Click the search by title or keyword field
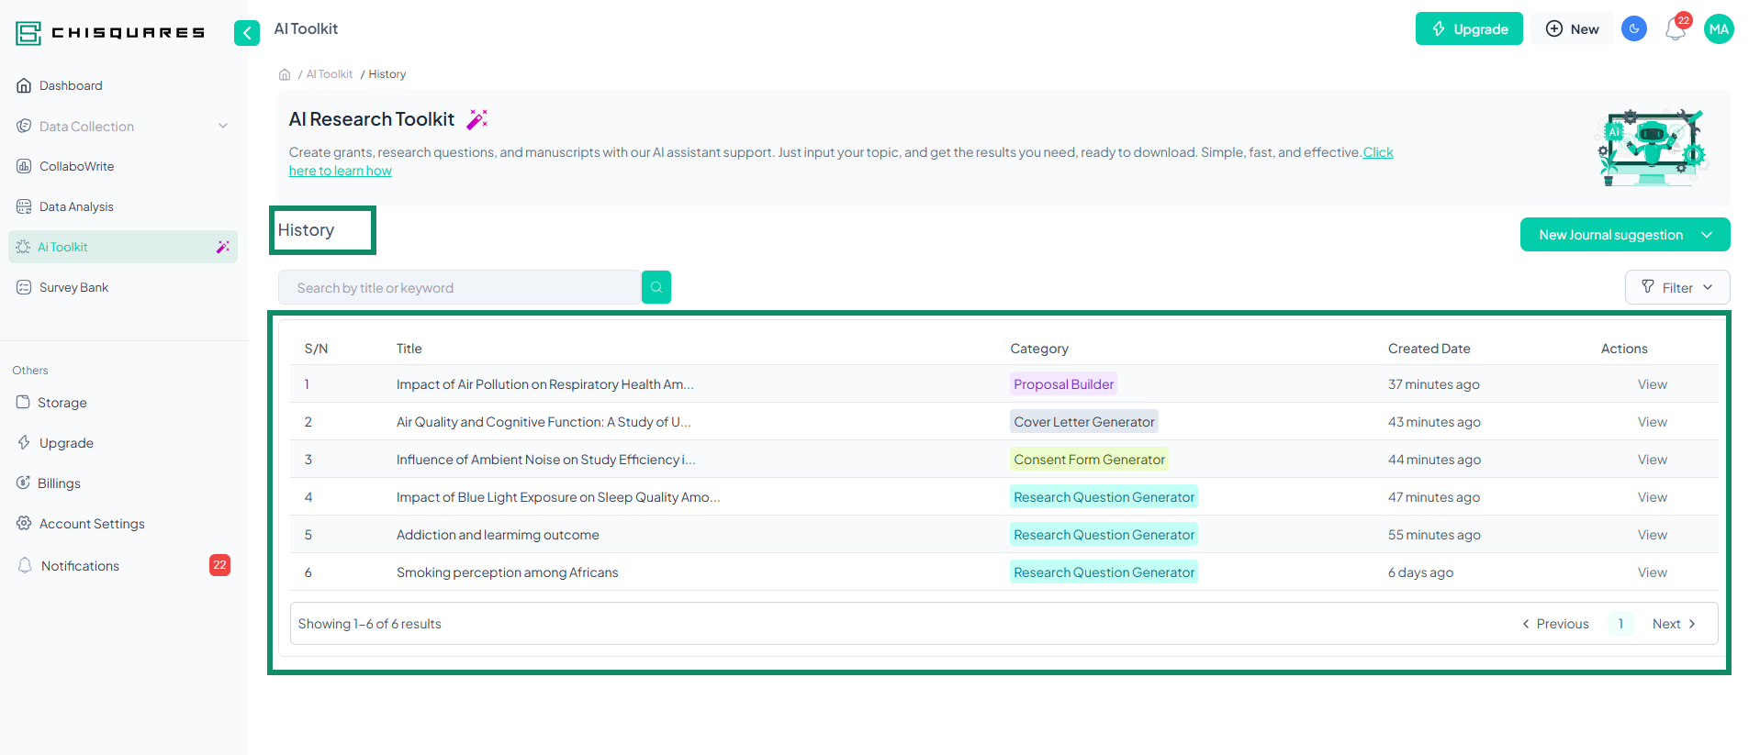 pyautogui.click(x=459, y=288)
